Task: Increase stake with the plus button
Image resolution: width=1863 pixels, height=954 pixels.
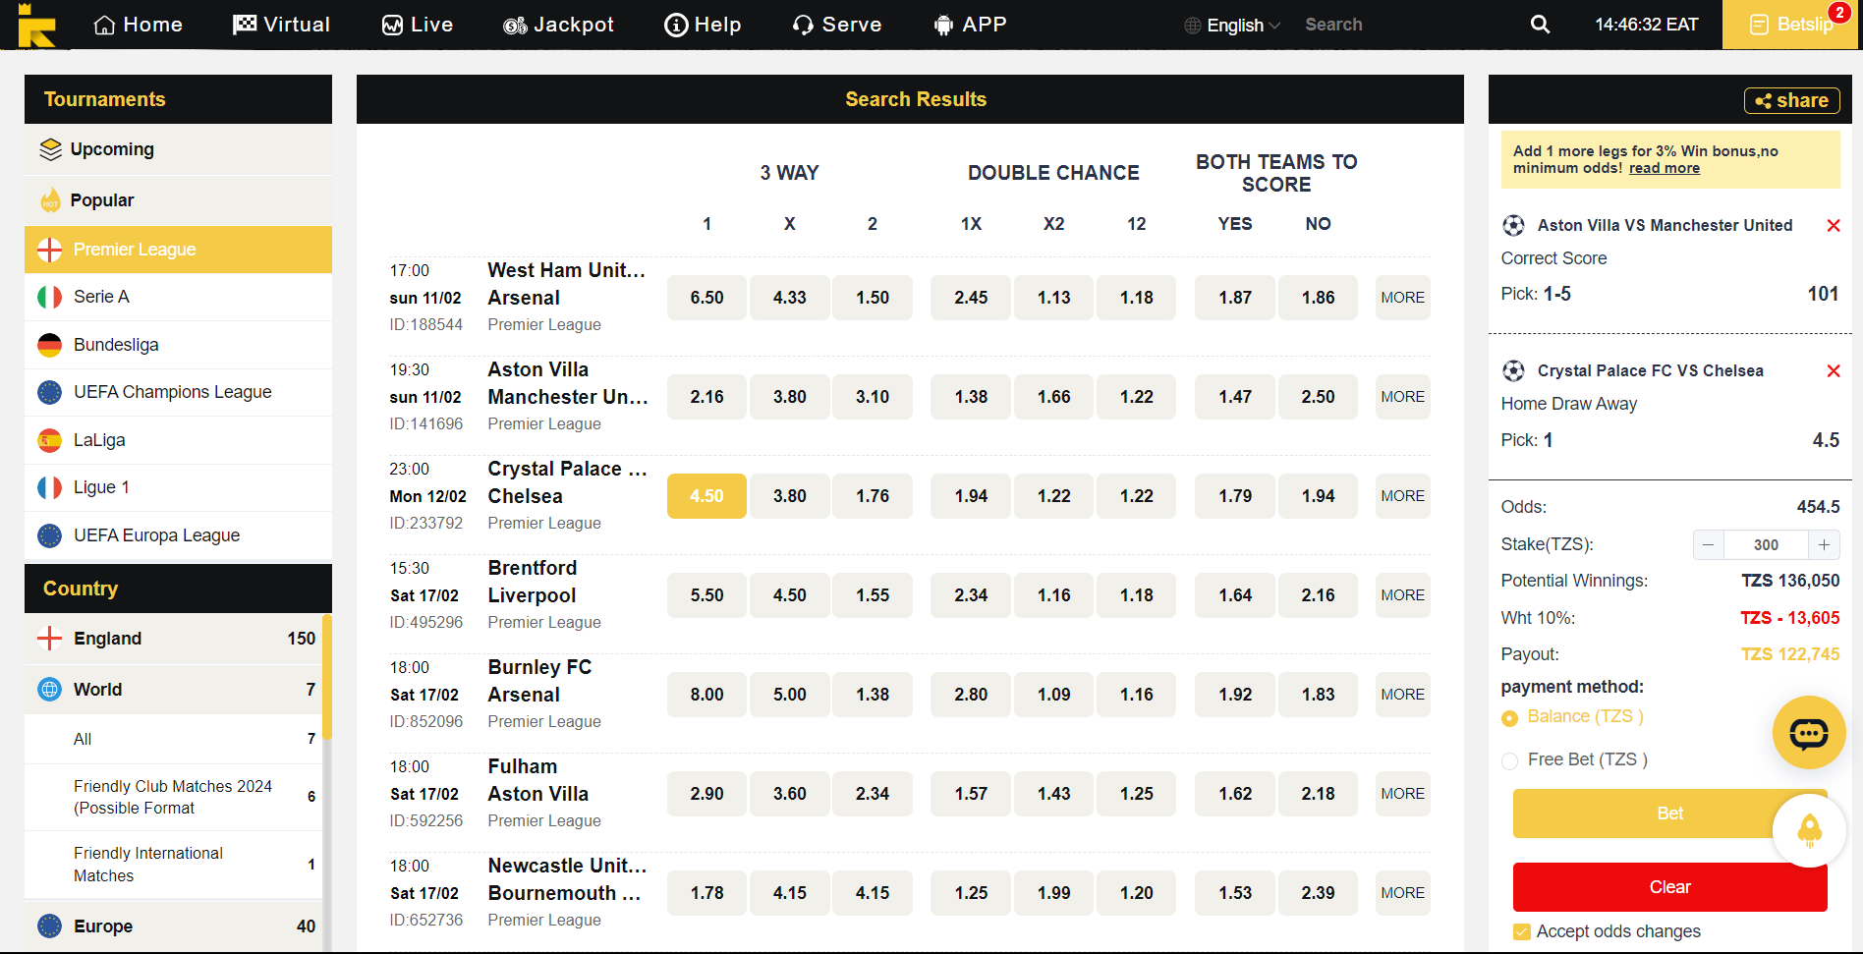Action: point(1824,545)
